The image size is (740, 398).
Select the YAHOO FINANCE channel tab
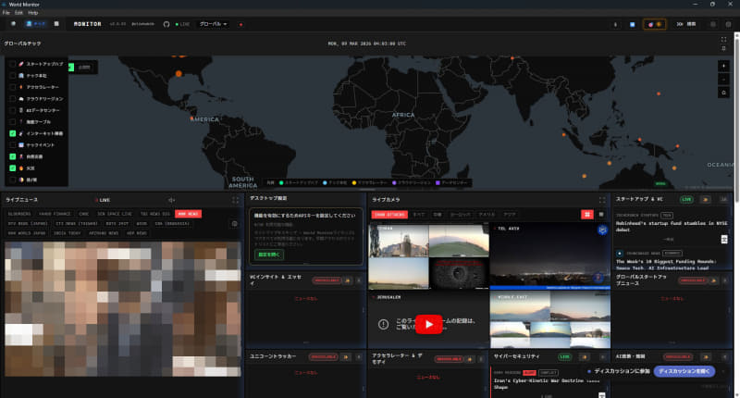(55, 214)
